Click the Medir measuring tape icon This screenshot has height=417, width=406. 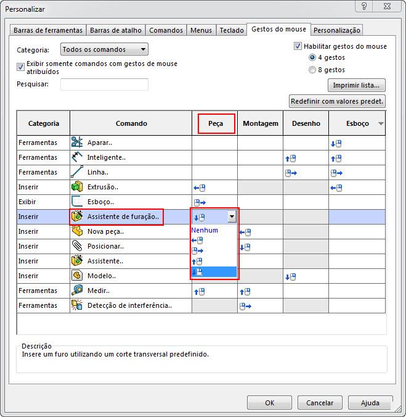[x=77, y=291]
